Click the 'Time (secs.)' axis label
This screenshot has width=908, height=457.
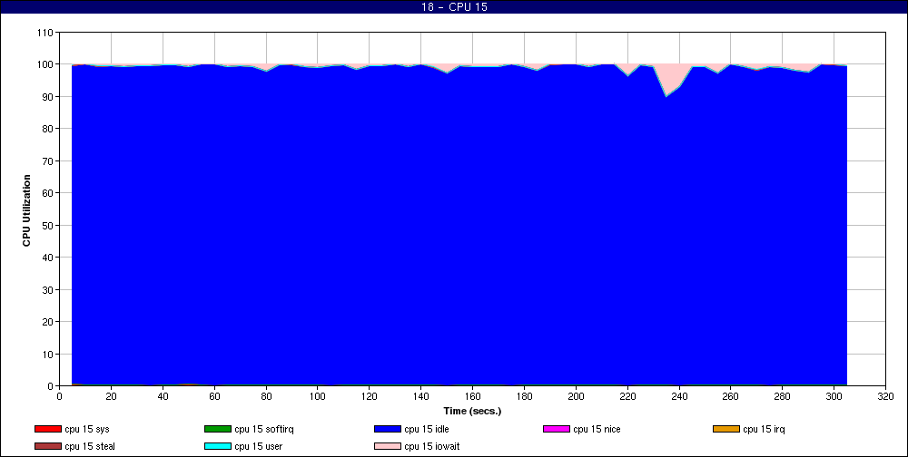click(472, 412)
